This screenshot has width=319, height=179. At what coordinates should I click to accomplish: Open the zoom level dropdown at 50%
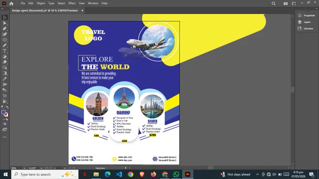pyautogui.click(x=24, y=168)
